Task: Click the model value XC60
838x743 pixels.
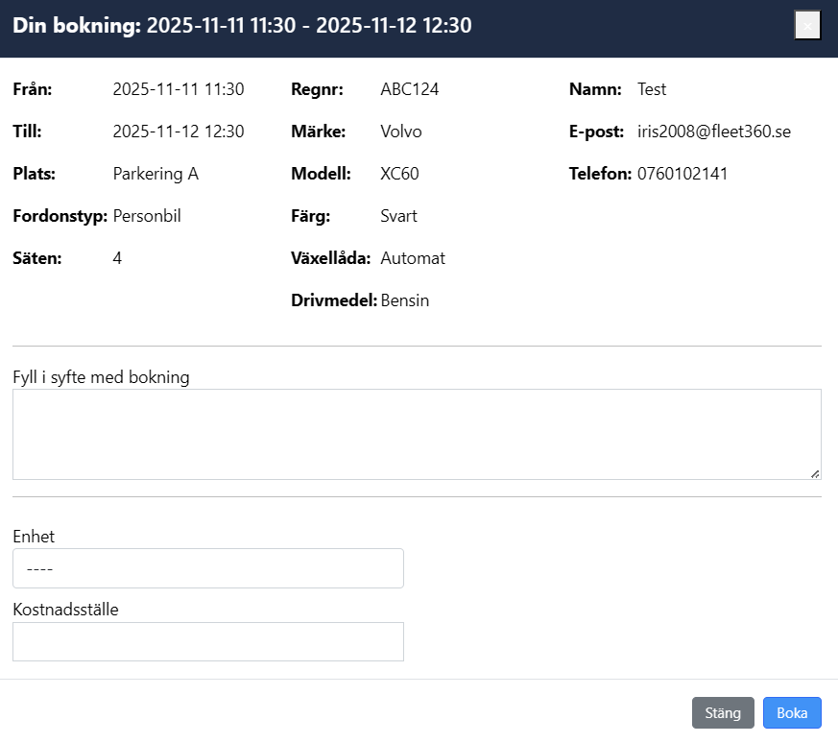Action: point(399,173)
